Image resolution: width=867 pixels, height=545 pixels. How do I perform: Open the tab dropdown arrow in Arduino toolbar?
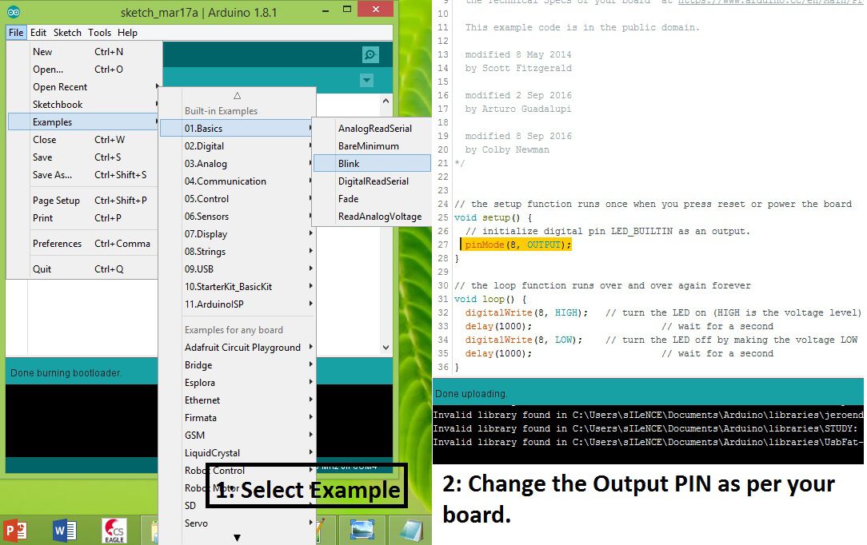point(366,81)
